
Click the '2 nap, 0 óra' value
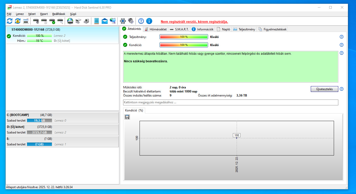178,87
